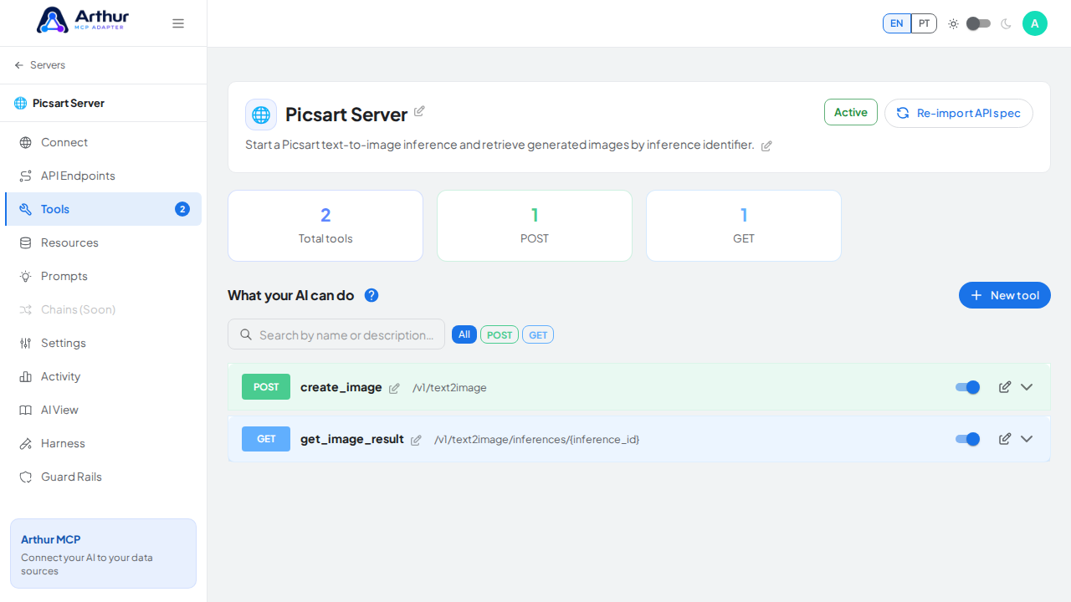The height and width of the screenshot is (602, 1071).
Task: Switch language to PT
Action: point(924,23)
